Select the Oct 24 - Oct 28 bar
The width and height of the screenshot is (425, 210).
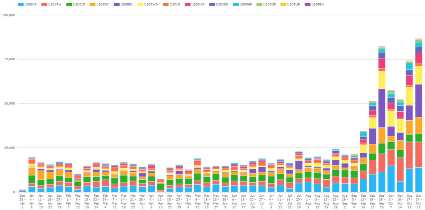418,115
